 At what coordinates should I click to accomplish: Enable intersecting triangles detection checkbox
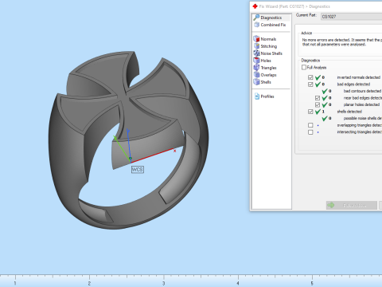(x=310, y=132)
